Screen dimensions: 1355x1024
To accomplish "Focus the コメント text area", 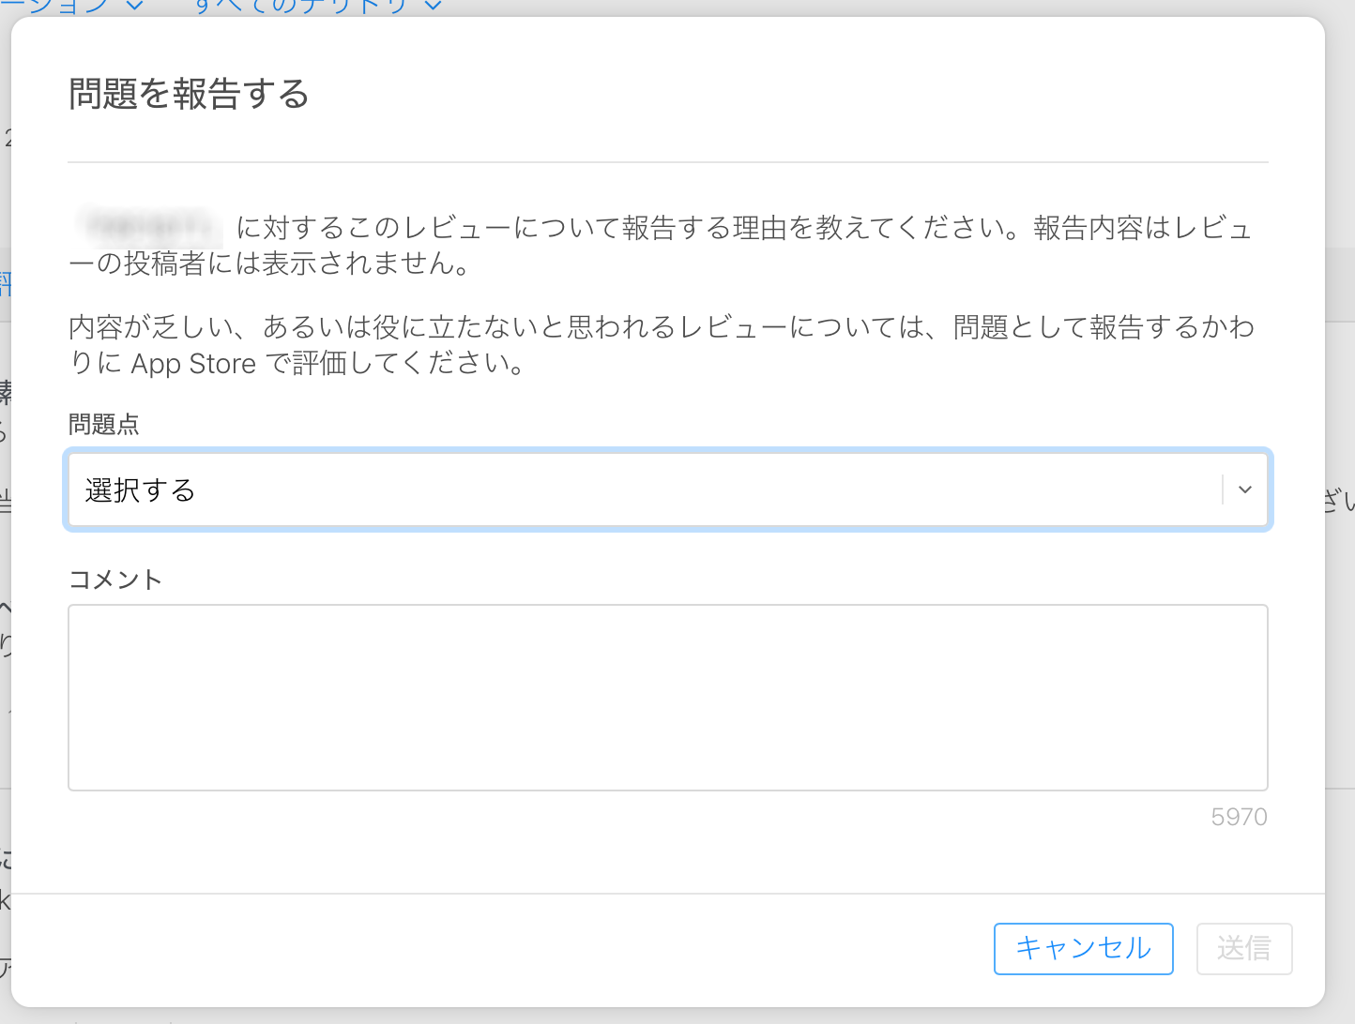I will tap(667, 697).
